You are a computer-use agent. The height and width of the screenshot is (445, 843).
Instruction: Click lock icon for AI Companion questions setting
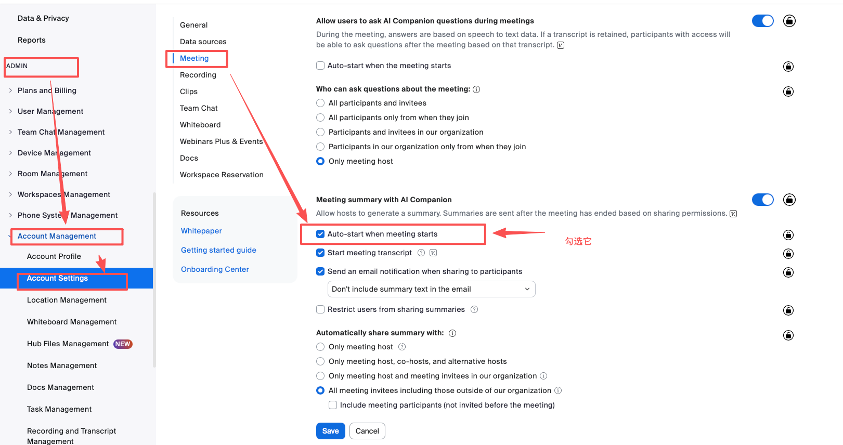(x=789, y=21)
